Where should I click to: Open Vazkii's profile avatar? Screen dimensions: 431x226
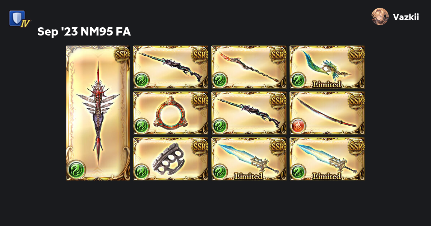[380, 17]
